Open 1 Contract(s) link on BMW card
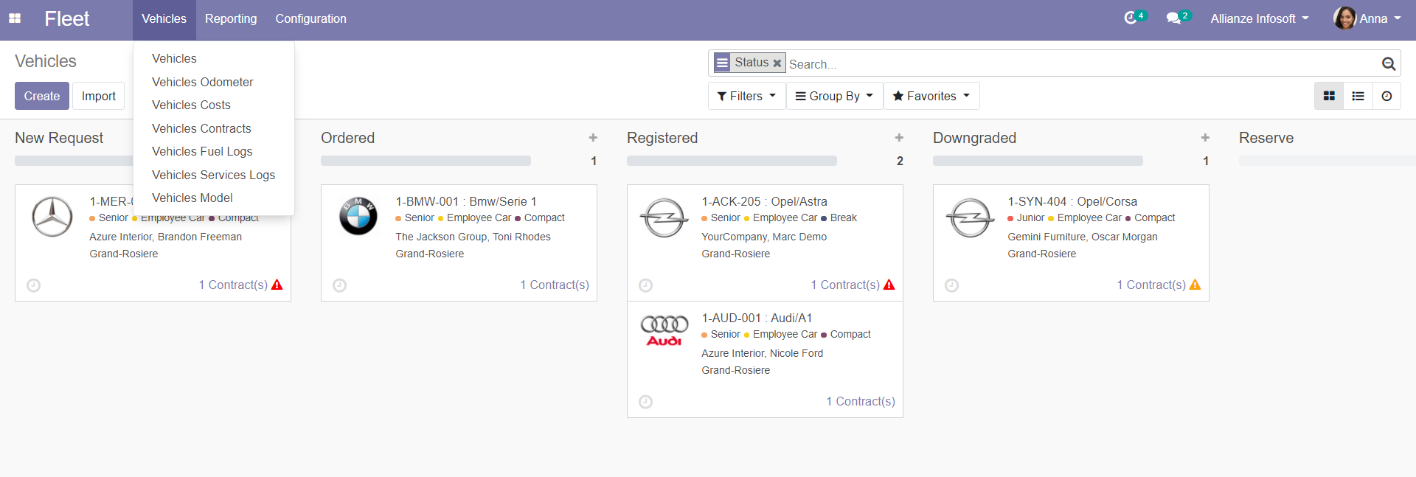Image resolution: width=1416 pixels, height=477 pixels. pyautogui.click(x=554, y=285)
